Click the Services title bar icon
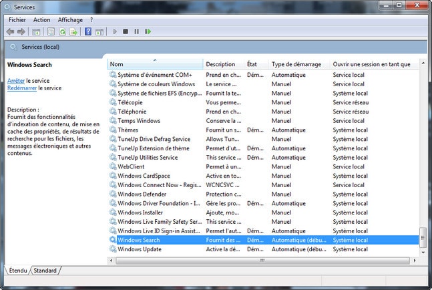This screenshot has width=432, height=290. [x=8, y=7]
